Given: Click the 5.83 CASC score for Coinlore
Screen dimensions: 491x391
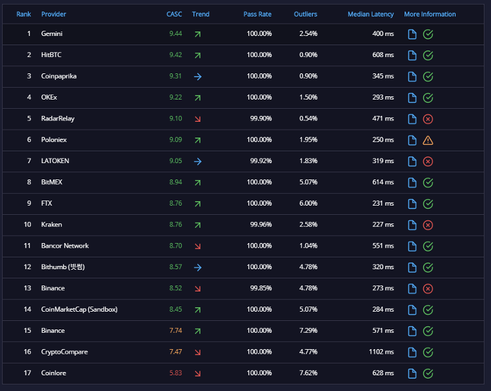Looking at the screenshot, I should (175, 373).
